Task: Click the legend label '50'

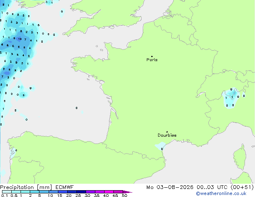Action: (x=124, y=195)
